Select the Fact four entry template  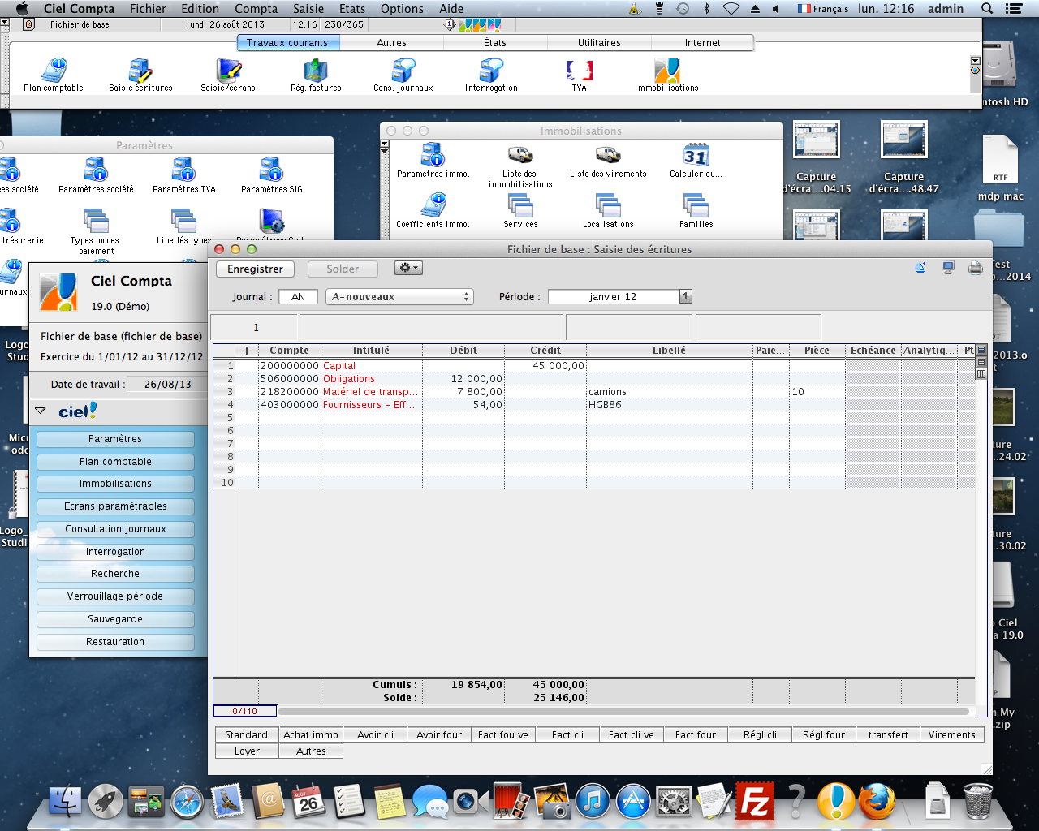point(696,734)
